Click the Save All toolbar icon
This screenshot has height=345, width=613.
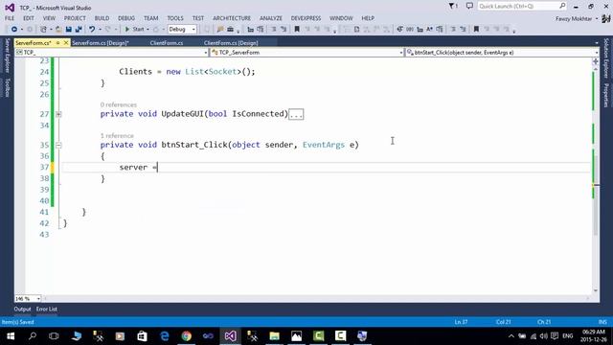(79, 30)
